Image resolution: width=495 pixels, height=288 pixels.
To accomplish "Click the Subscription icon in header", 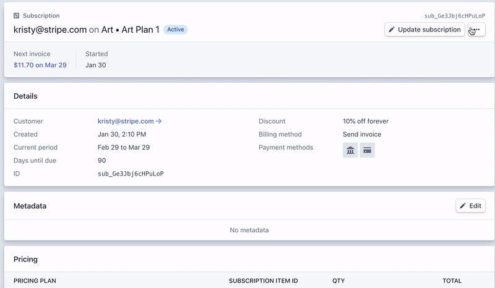I will [17, 15].
